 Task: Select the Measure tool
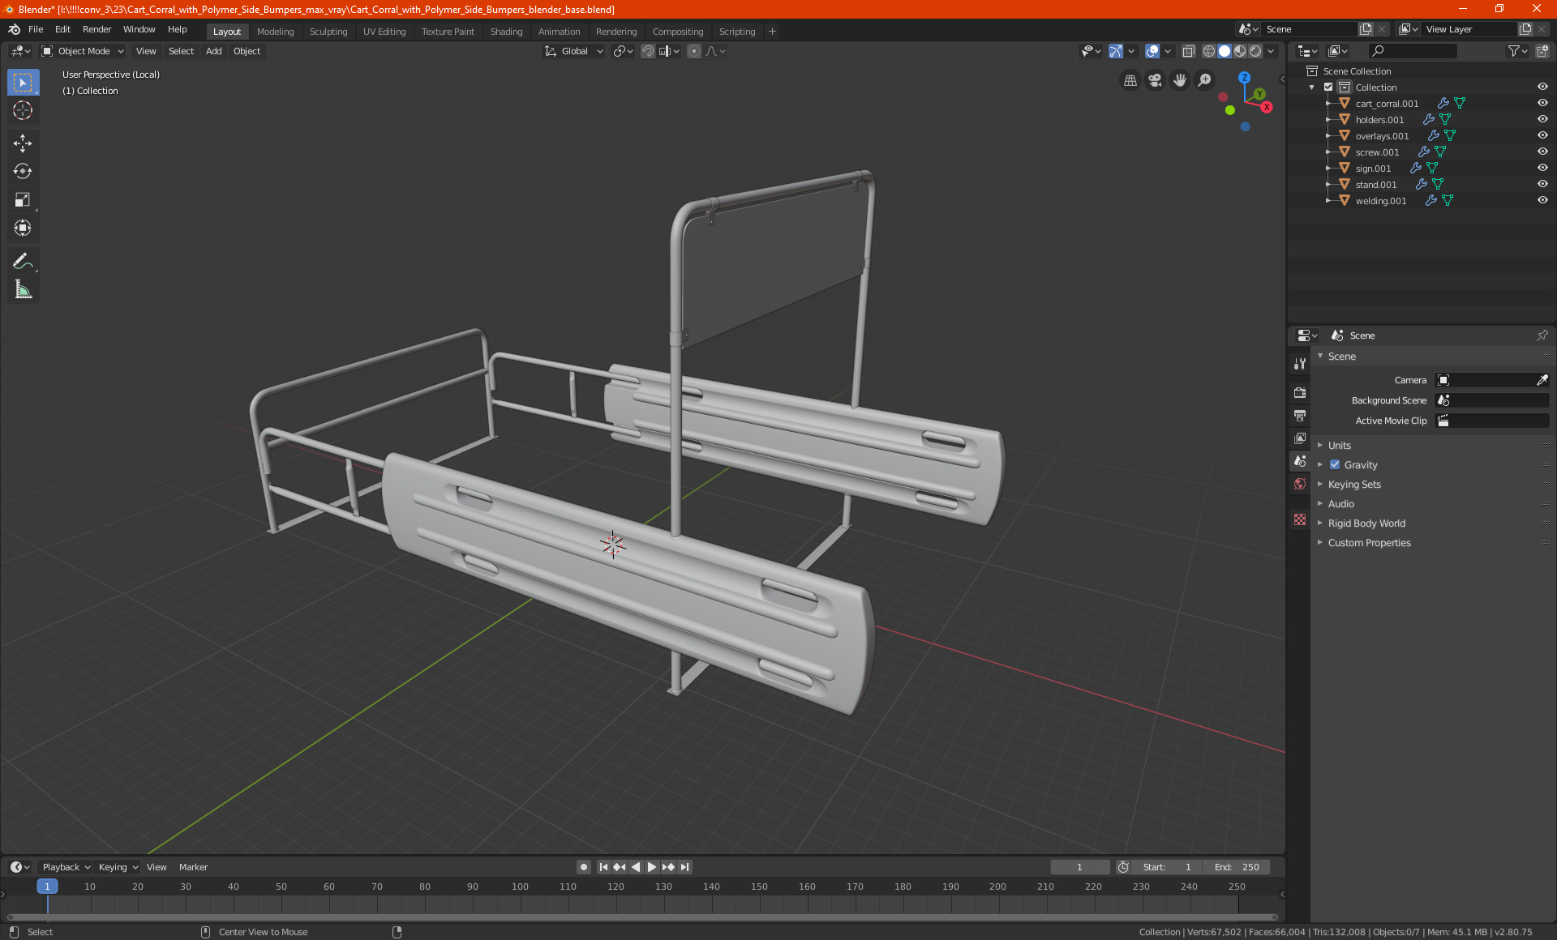23,289
